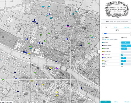Toggle the Portraitist filter dot

tap(103, 48)
